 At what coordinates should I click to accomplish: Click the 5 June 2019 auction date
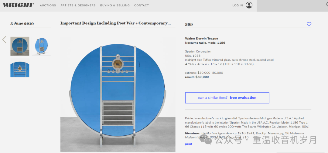pyautogui.click(x=22, y=23)
